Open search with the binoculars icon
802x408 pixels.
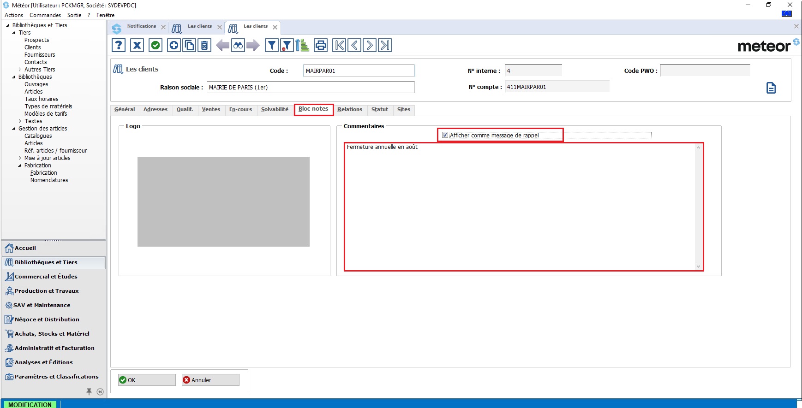[238, 45]
